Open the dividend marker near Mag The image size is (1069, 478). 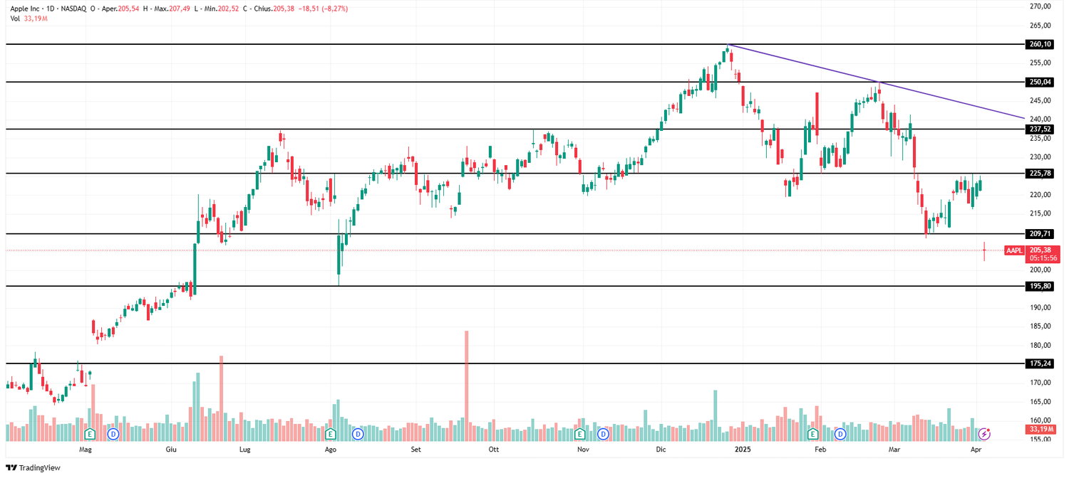pos(112,433)
